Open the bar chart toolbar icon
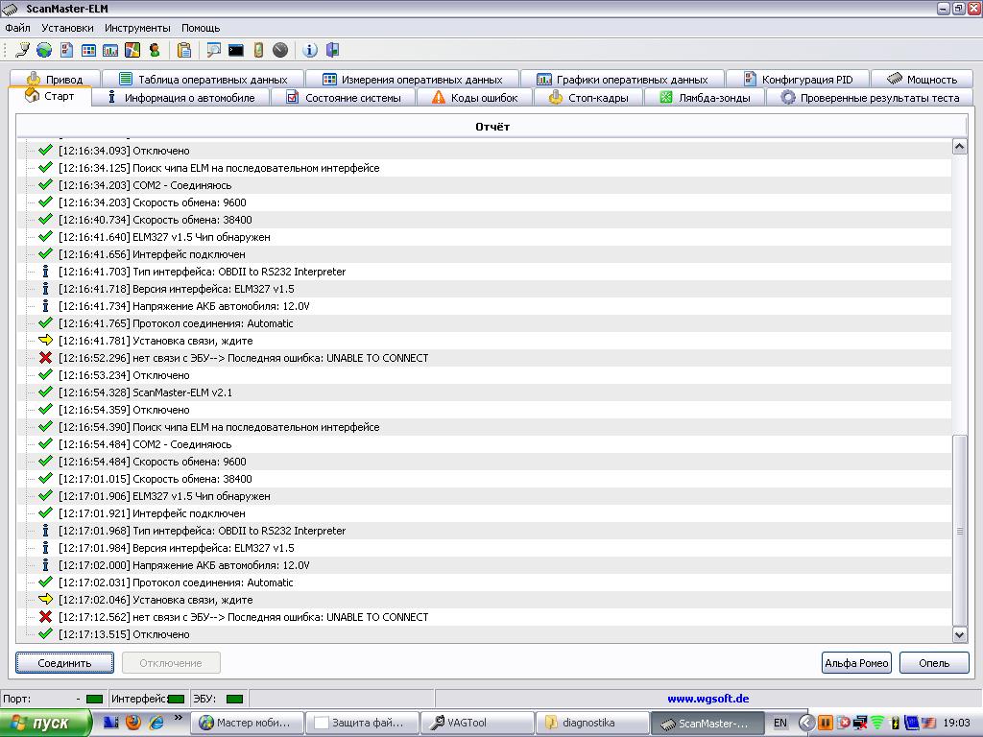This screenshot has width=983, height=737. click(x=110, y=50)
